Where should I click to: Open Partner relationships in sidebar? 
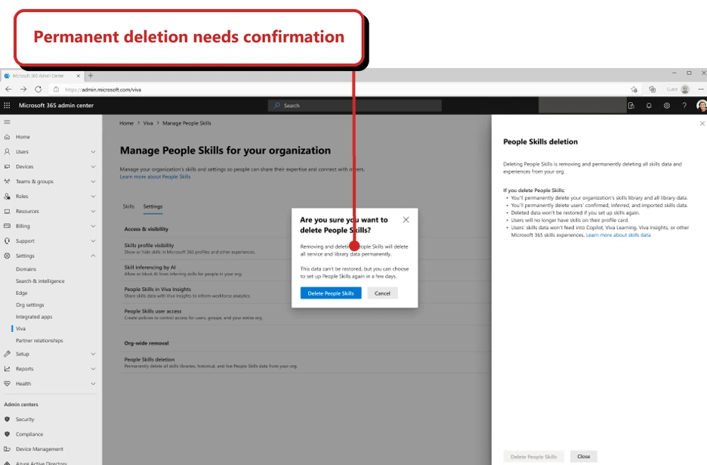[39, 341]
